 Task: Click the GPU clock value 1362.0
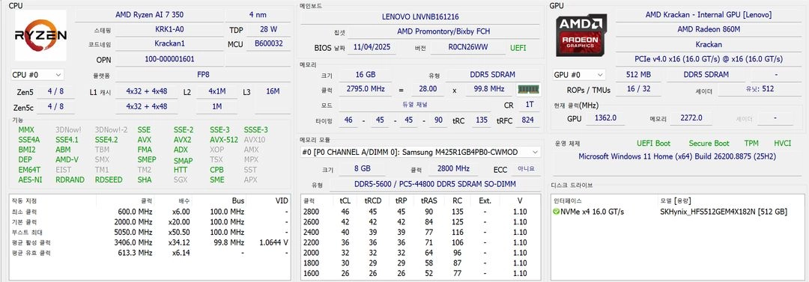point(605,118)
